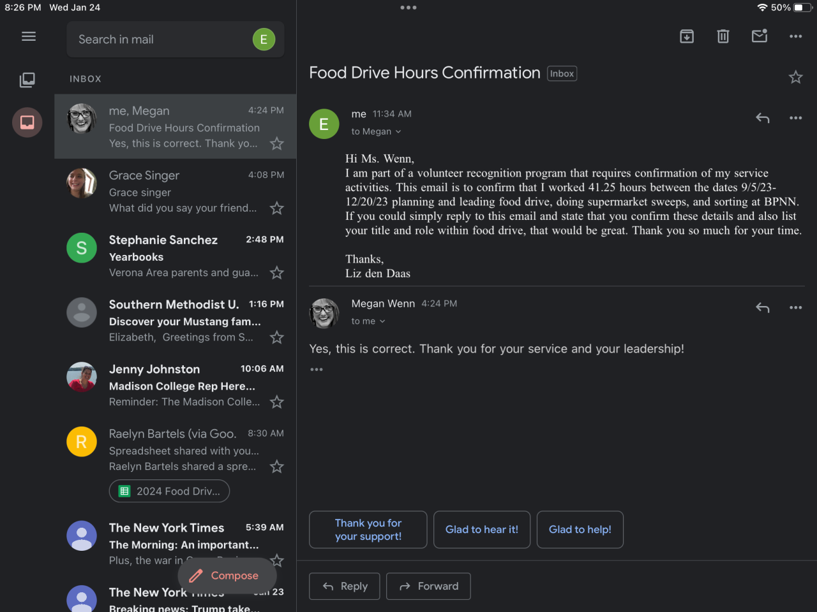Viewport: 817px width, 612px height.
Task: Mark the conversation as unread
Action: coord(760,36)
